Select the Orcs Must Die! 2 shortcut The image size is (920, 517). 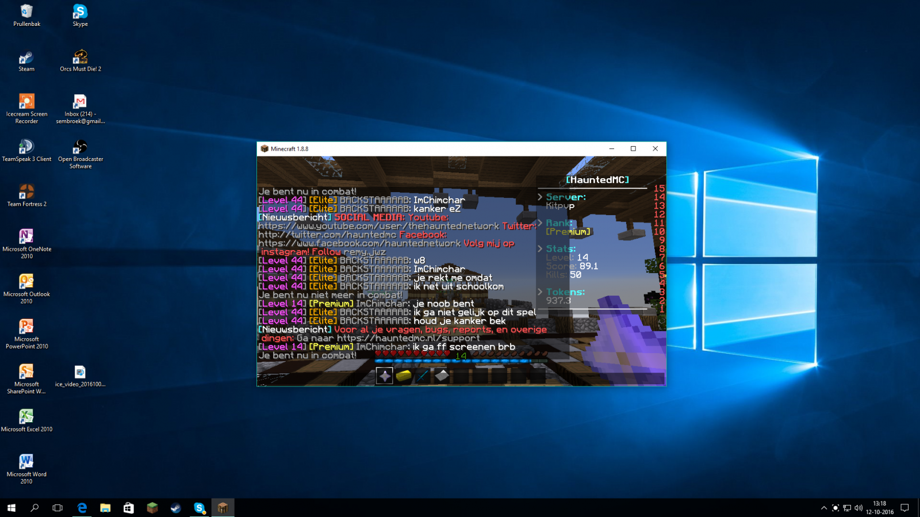coord(80,61)
